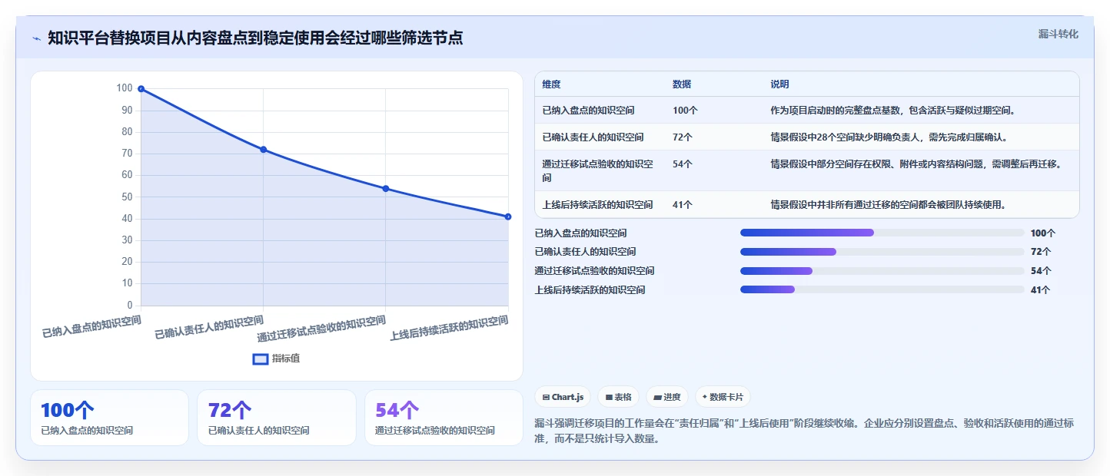Click progress label 已确认责任人的知识空间
This screenshot has height=476, width=1110.
pyautogui.click(x=585, y=252)
